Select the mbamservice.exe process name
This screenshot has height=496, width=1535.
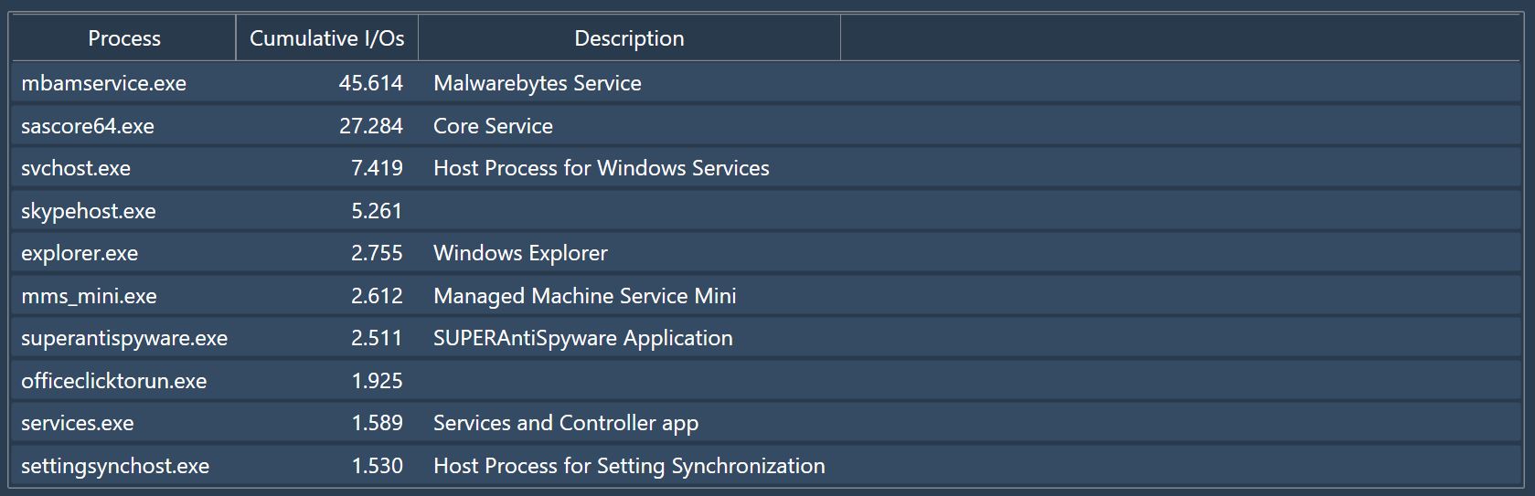pyautogui.click(x=103, y=83)
